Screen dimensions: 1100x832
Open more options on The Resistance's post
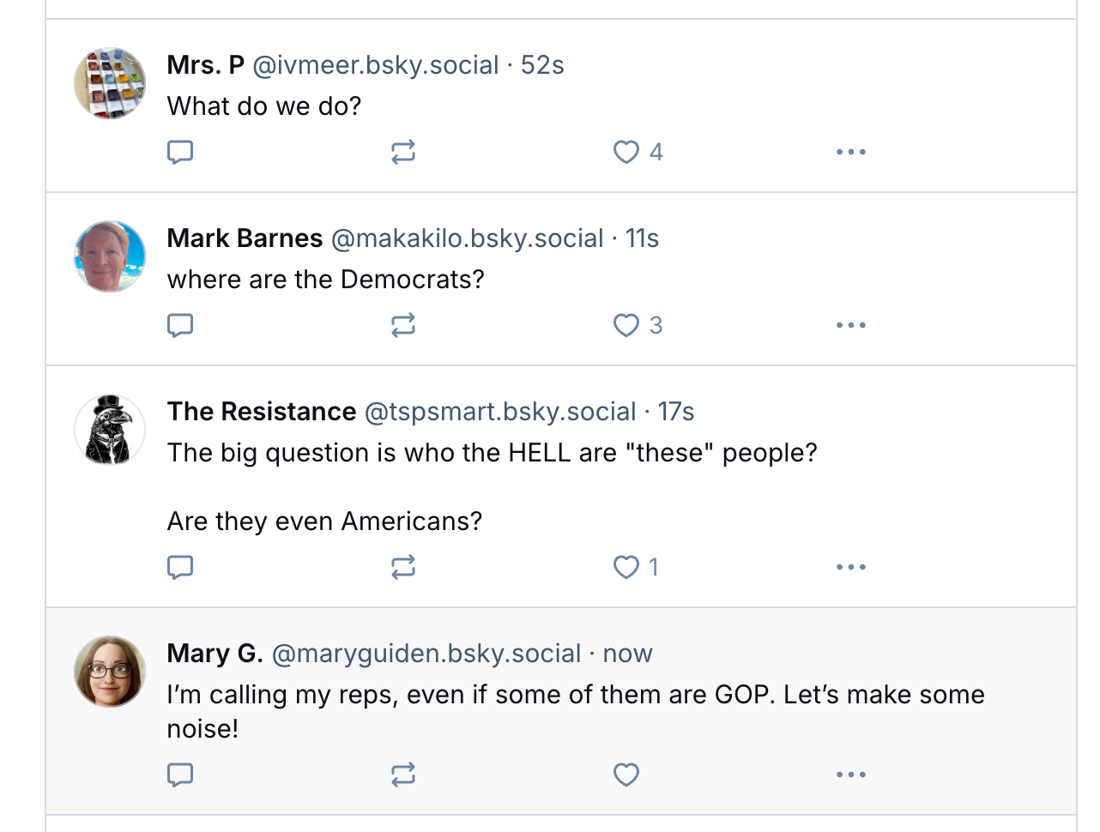(850, 567)
